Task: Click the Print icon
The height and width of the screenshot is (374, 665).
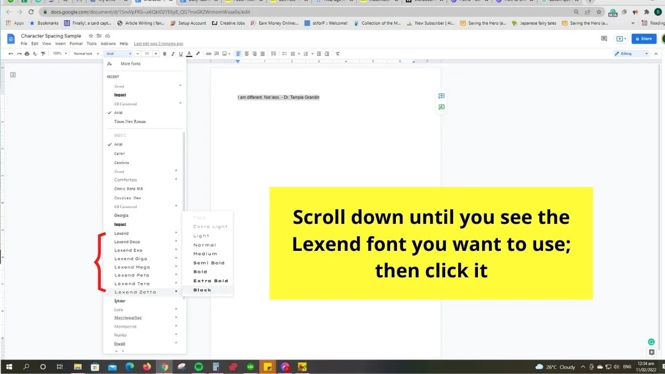Action: coord(26,54)
